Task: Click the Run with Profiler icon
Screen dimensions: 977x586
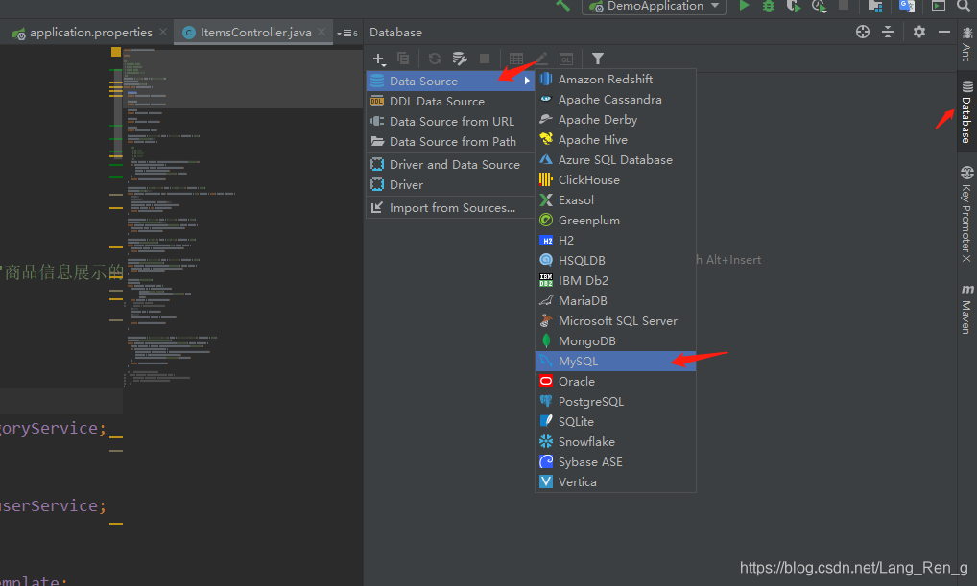Action: pos(819,6)
